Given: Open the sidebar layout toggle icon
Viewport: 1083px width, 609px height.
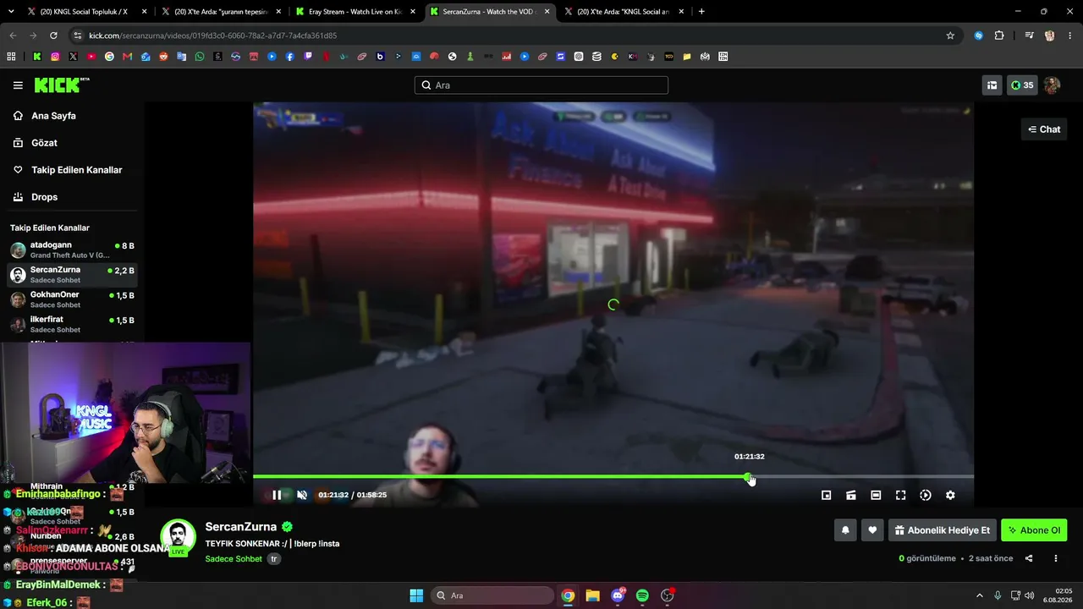Looking at the screenshot, I should 992,85.
